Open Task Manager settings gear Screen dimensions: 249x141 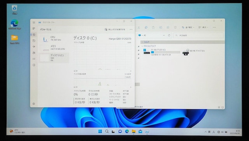click(x=34, y=104)
